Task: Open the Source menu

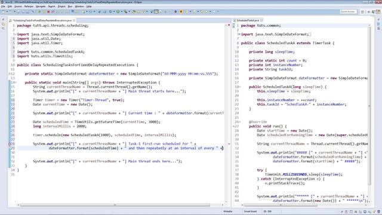Action: tap(18, 7)
